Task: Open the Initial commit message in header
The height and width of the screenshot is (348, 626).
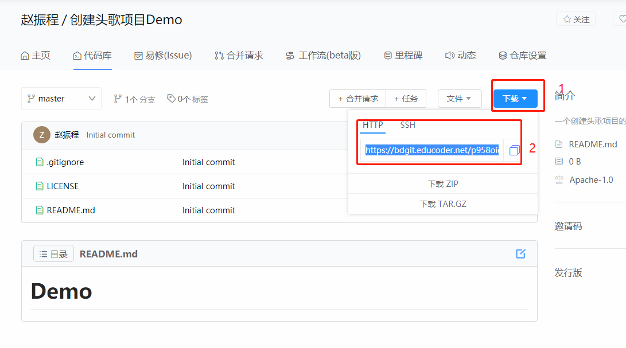Action: tap(111, 135)
